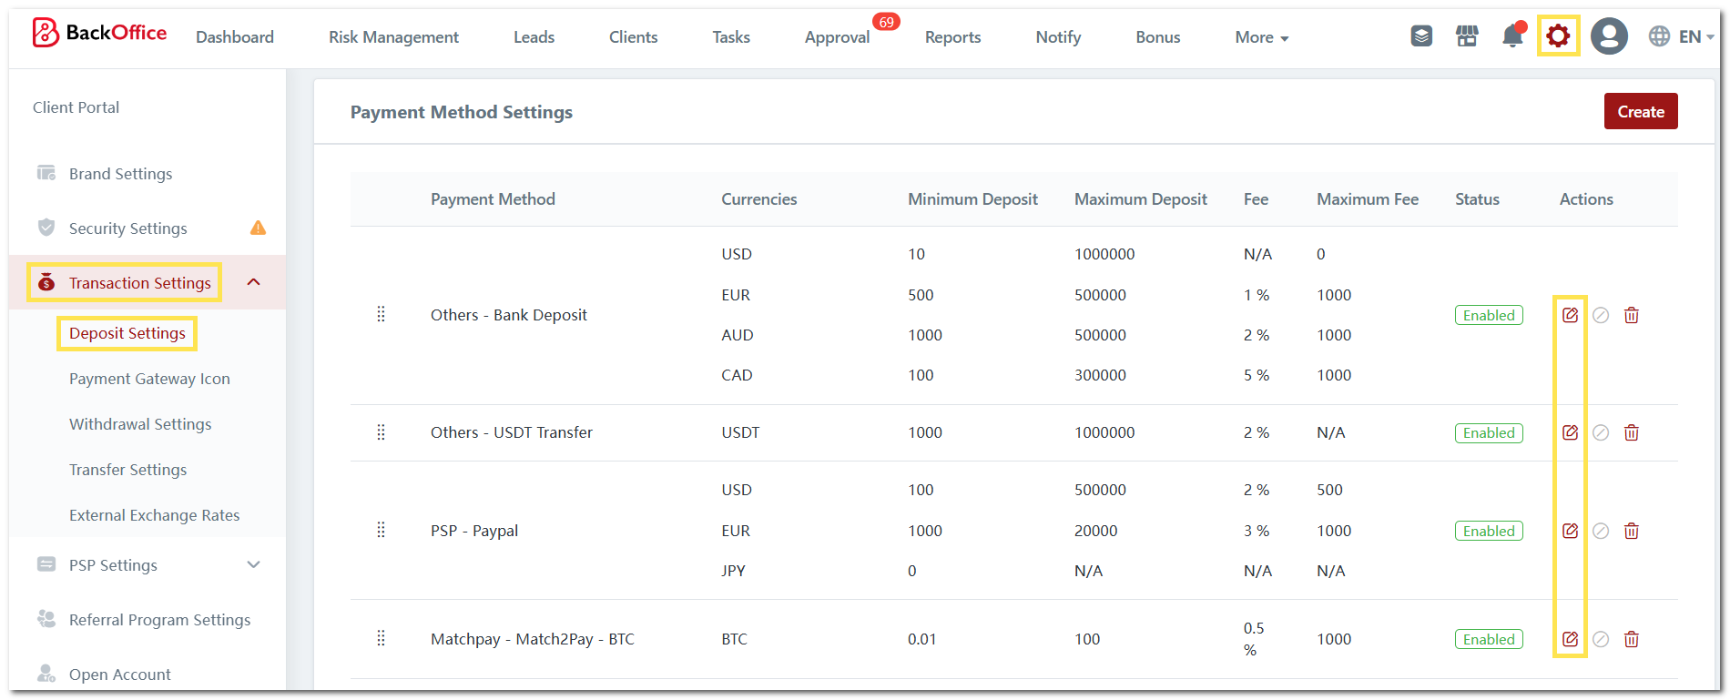Open the notifications bell

tap(1512, 36)
